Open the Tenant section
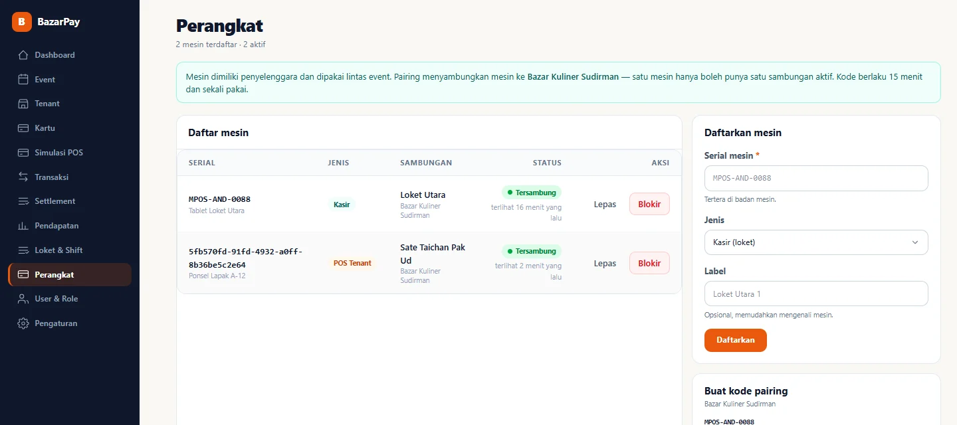Screen dimensions: 957x425 (x=70, y=104)
